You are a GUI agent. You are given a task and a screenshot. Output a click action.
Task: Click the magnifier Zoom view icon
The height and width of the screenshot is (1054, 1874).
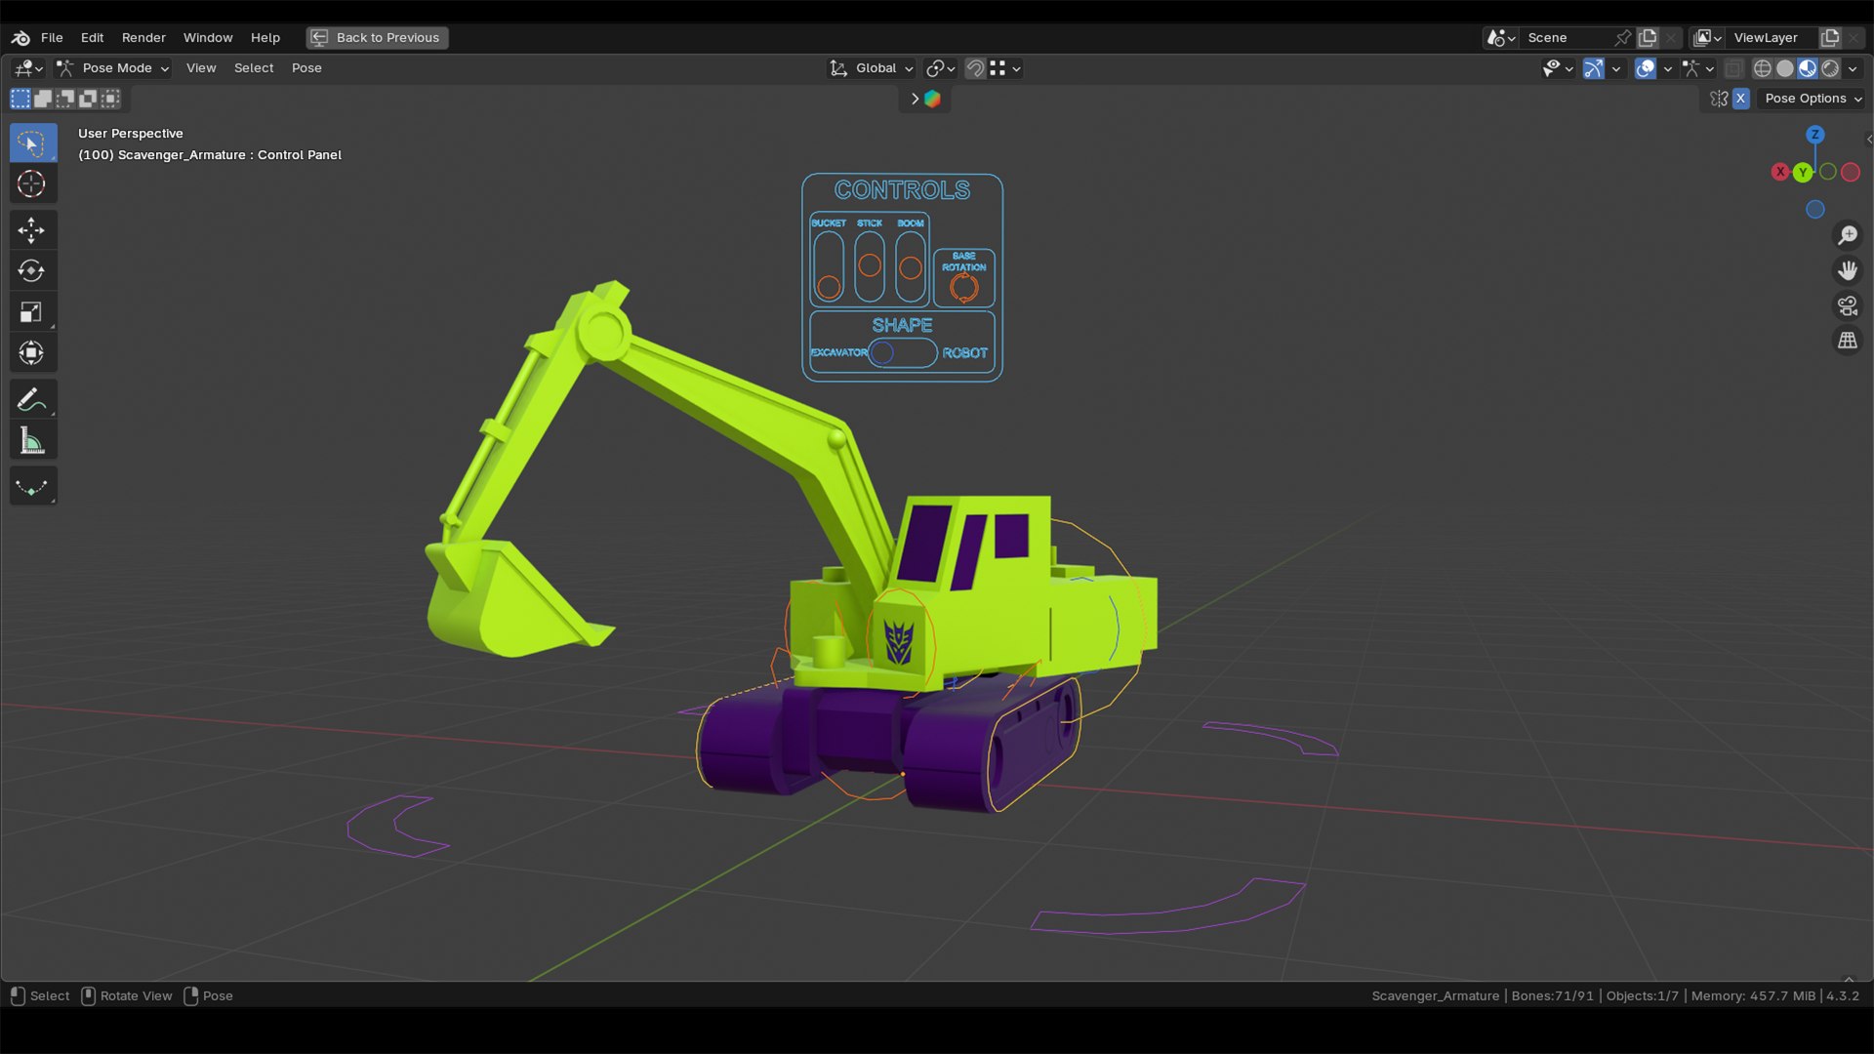click(1848, 235)
